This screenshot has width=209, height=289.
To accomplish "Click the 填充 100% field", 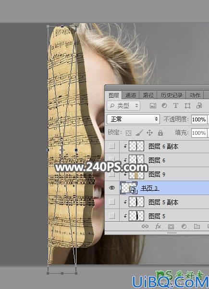I will click(x=199, y=133).
